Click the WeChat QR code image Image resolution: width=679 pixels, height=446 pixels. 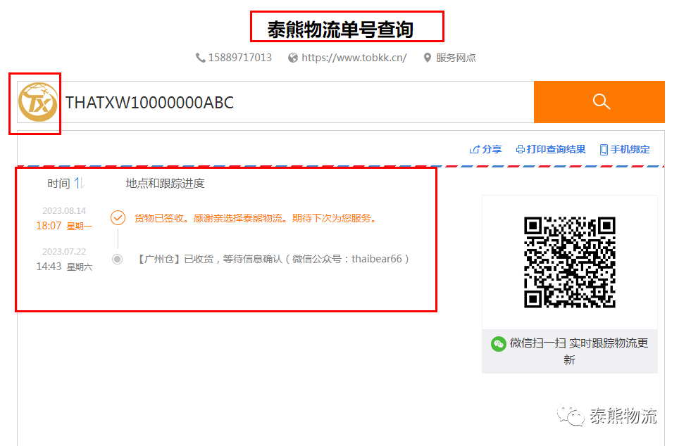tap(569, 262)
